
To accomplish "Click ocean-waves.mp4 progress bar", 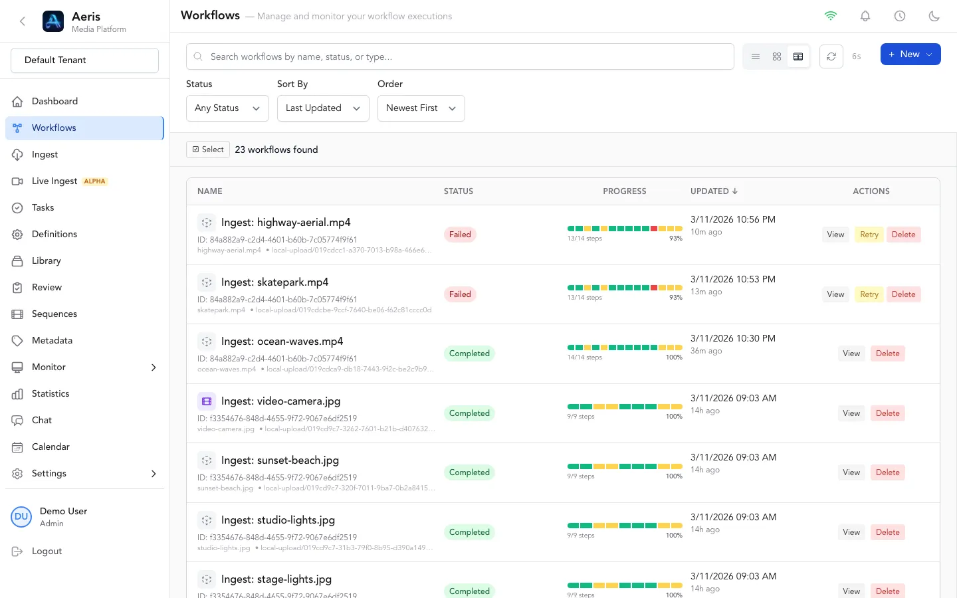I will pyautogui.click(x=625, y=348).
